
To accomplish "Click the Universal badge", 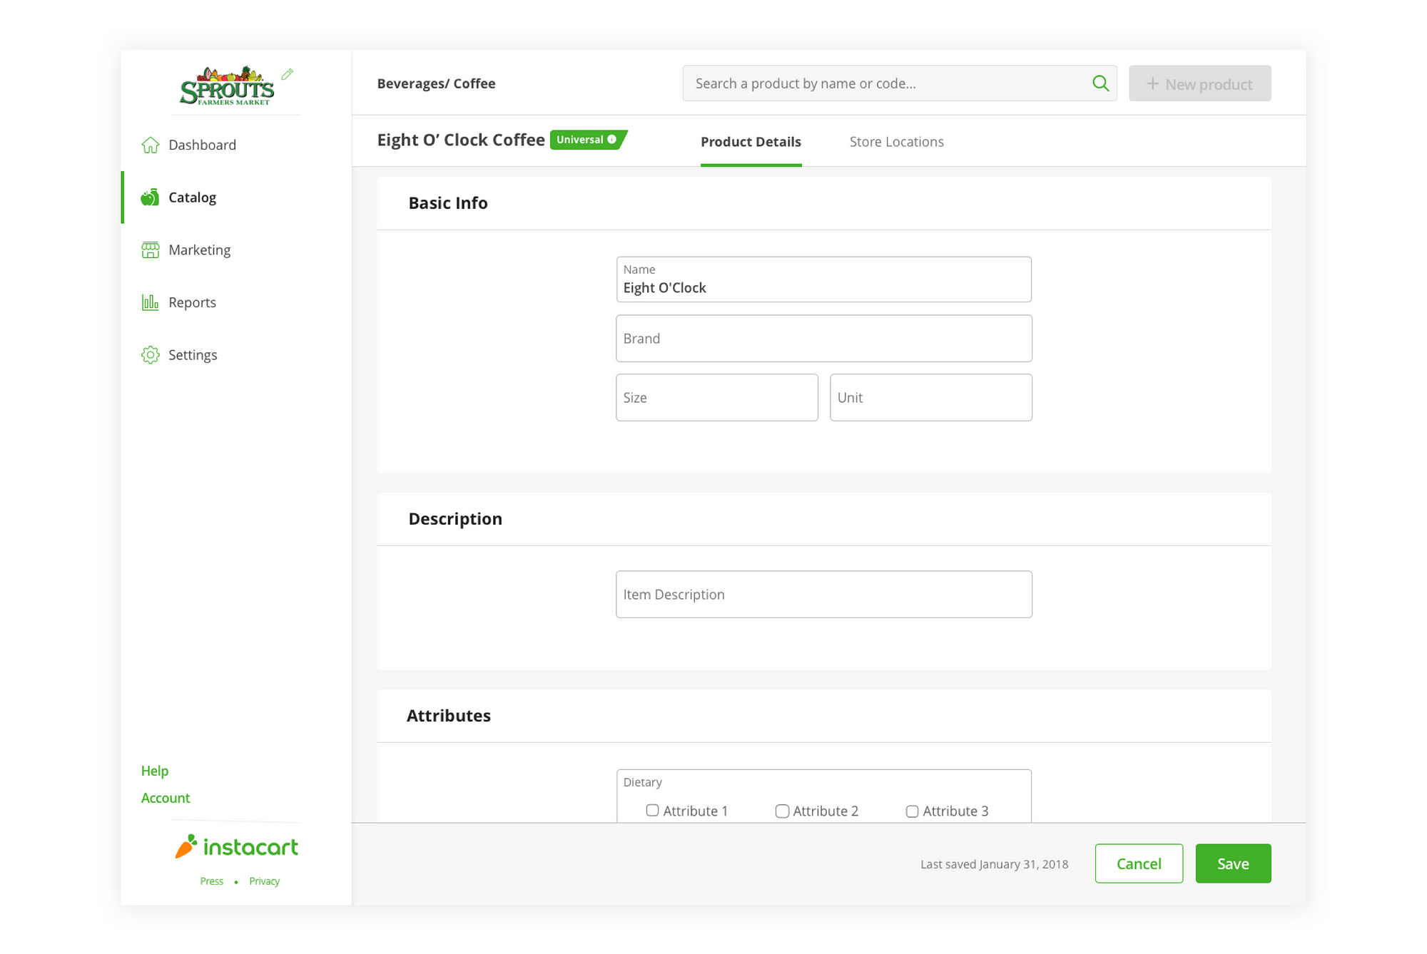I will point(588,140).
